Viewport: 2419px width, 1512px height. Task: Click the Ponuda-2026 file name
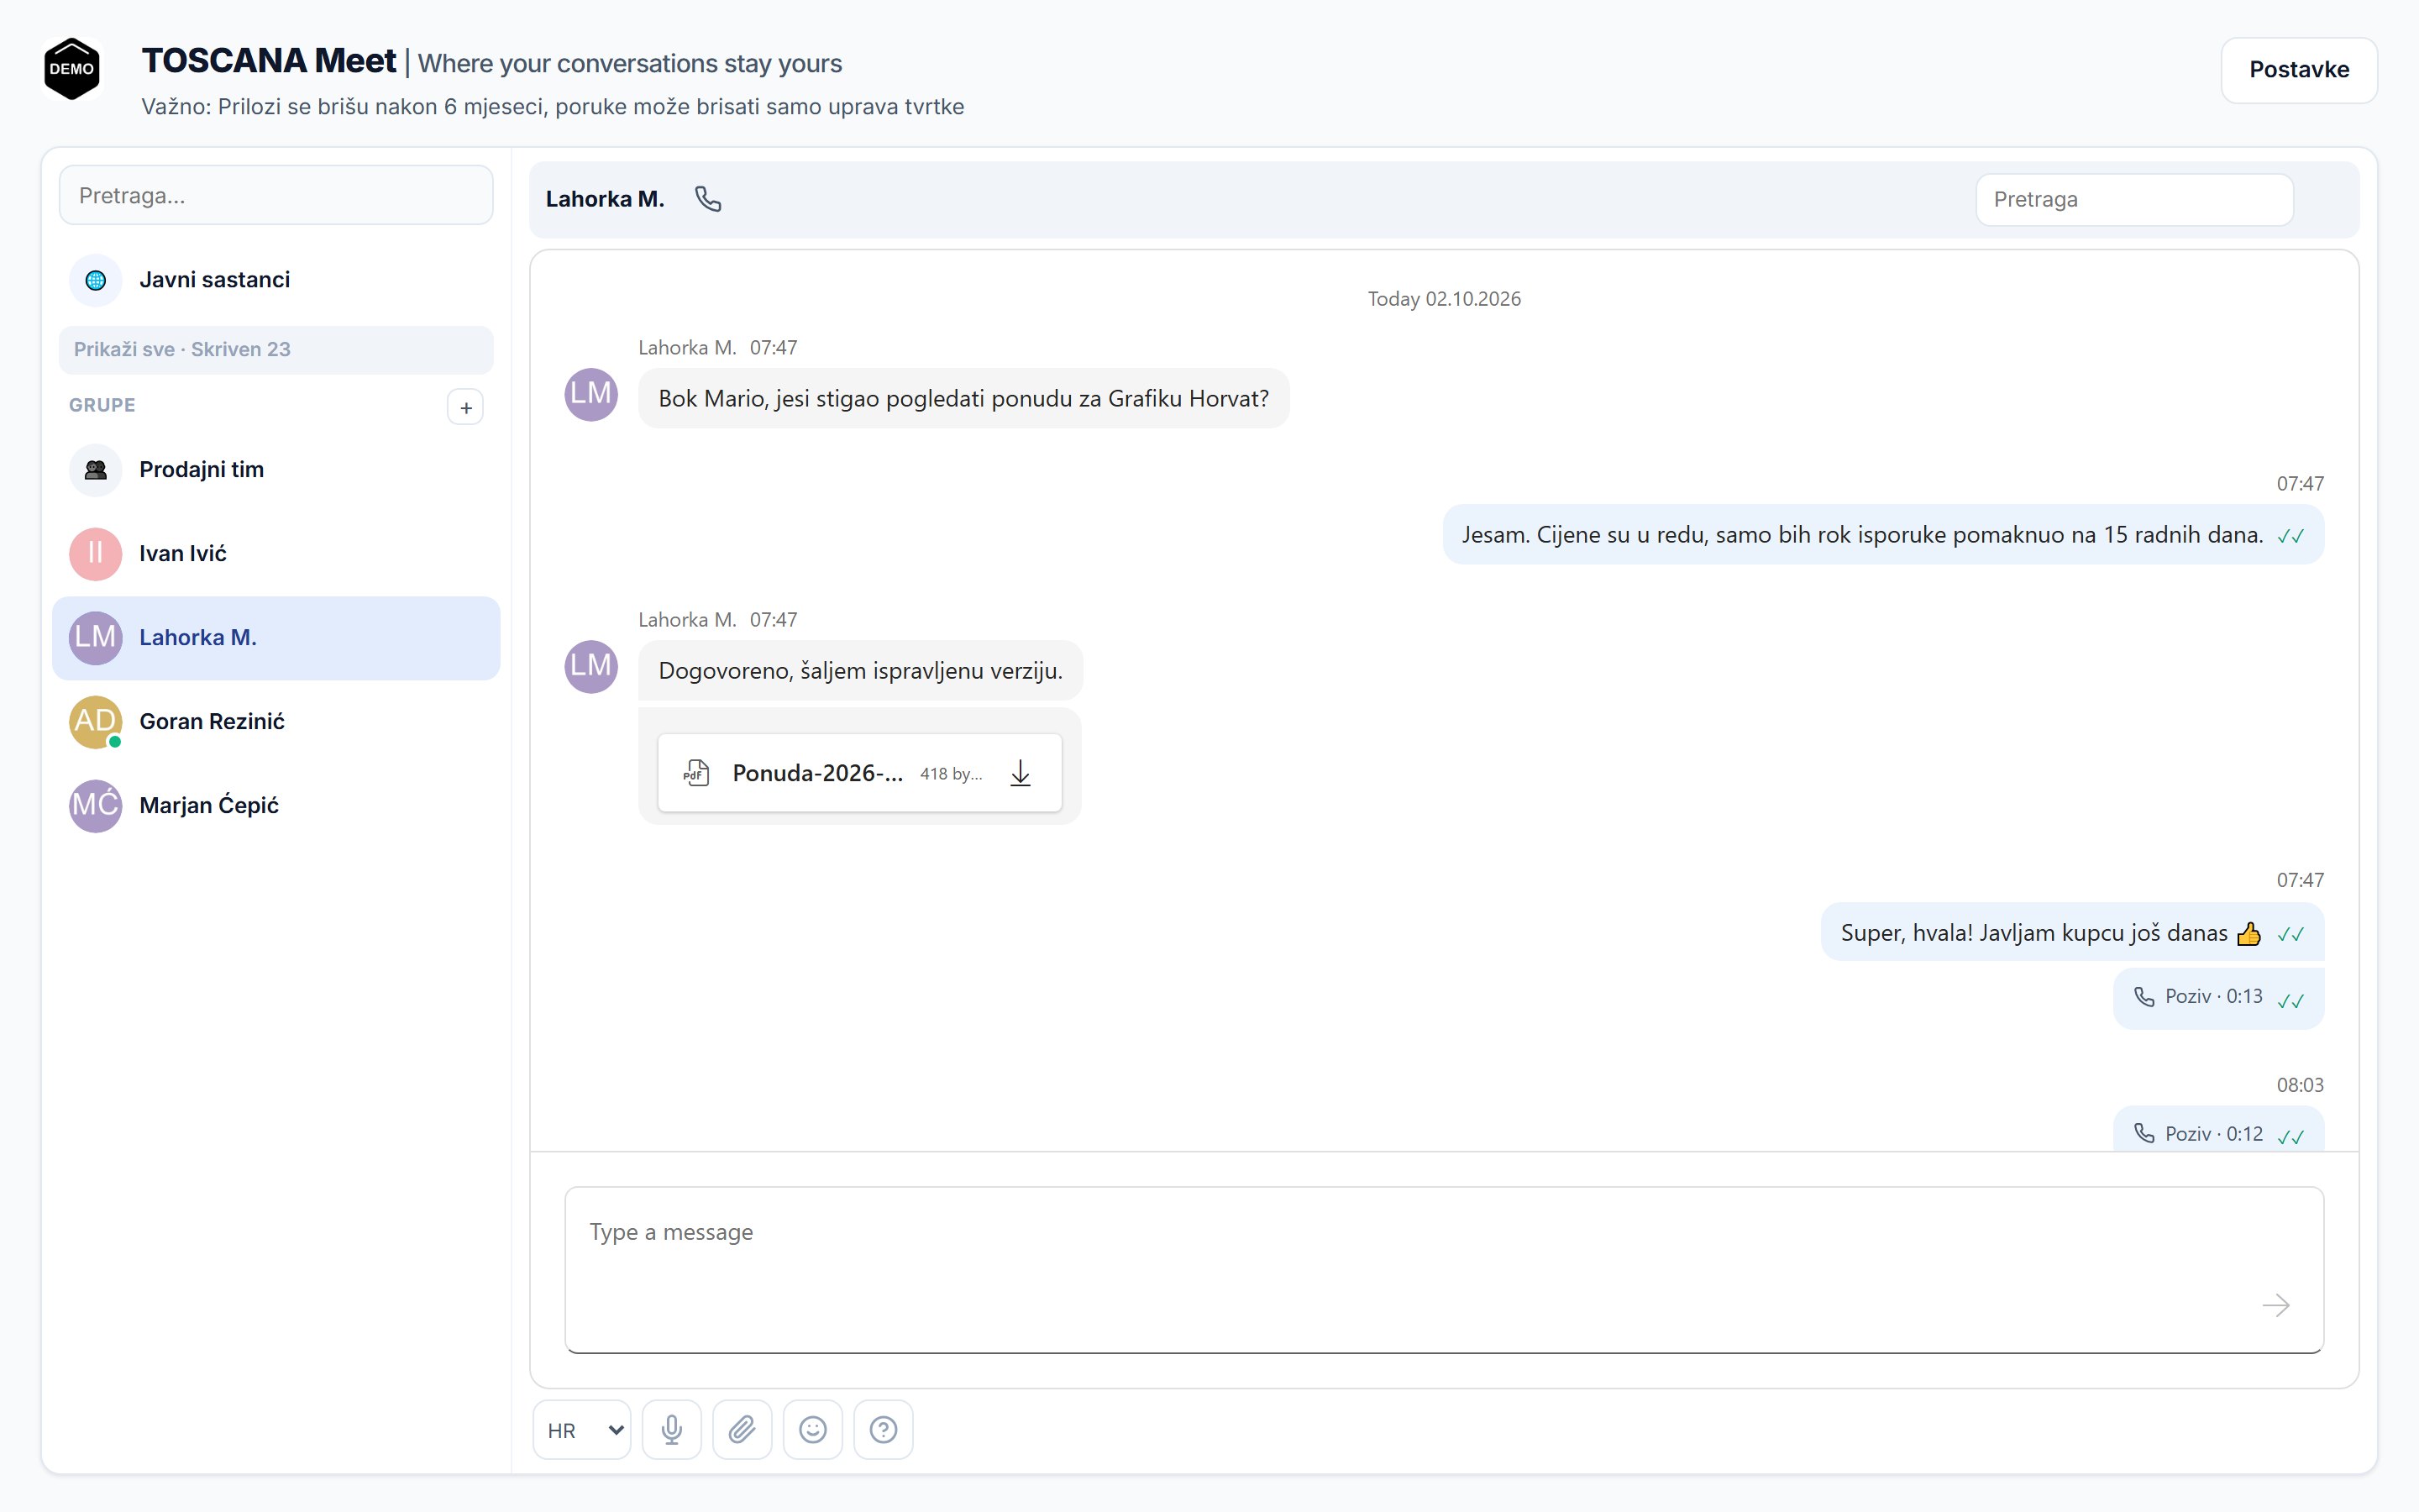[x=817, y=773]
